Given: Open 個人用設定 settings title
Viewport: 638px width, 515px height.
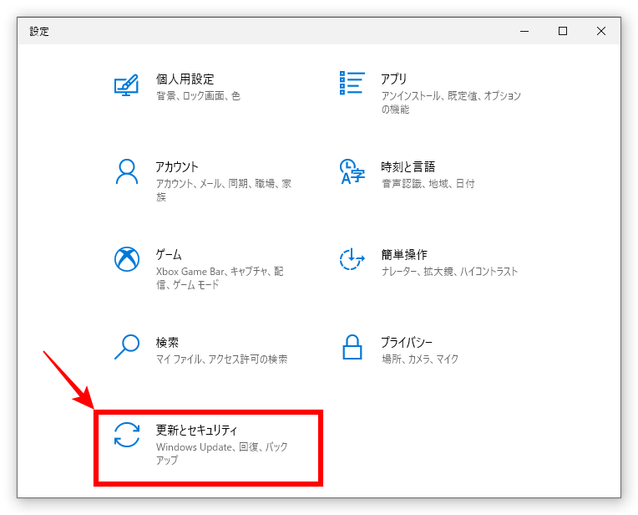Looking at the screenshot, I should pos(185,79).
